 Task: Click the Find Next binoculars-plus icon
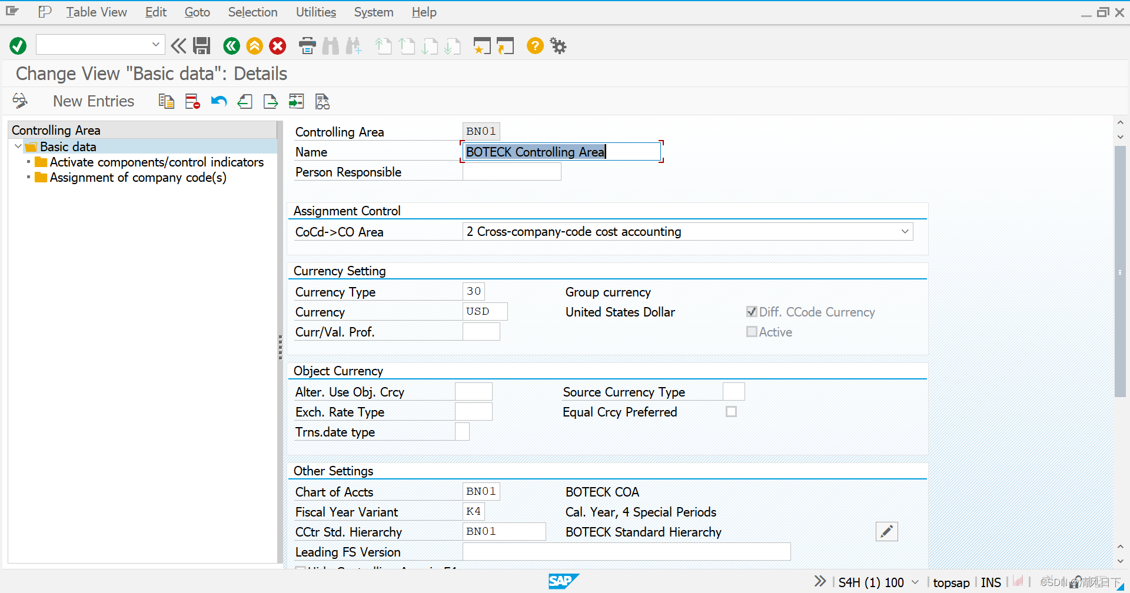(x=354, y=46)
